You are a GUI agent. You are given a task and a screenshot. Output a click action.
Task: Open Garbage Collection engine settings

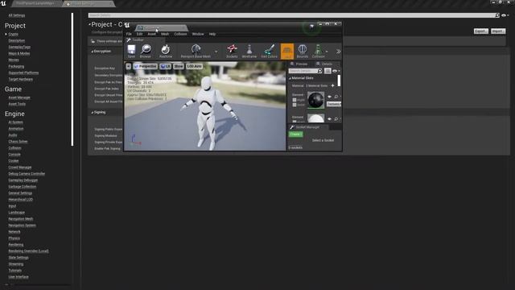pos(23,187)
